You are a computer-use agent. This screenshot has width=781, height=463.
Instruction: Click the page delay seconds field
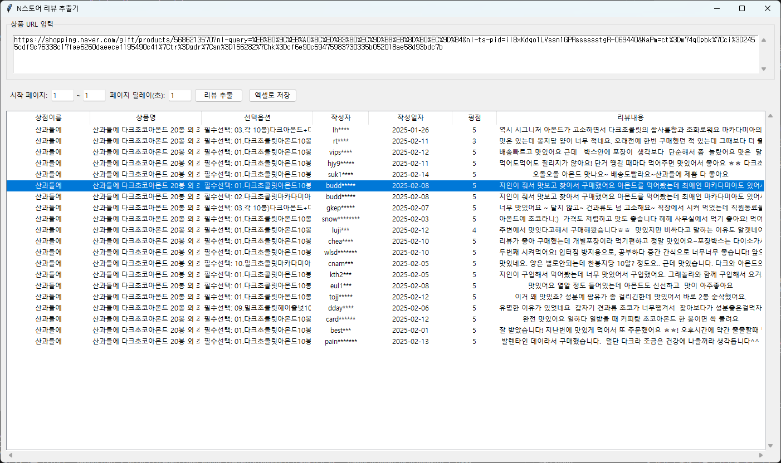point(180,96)
